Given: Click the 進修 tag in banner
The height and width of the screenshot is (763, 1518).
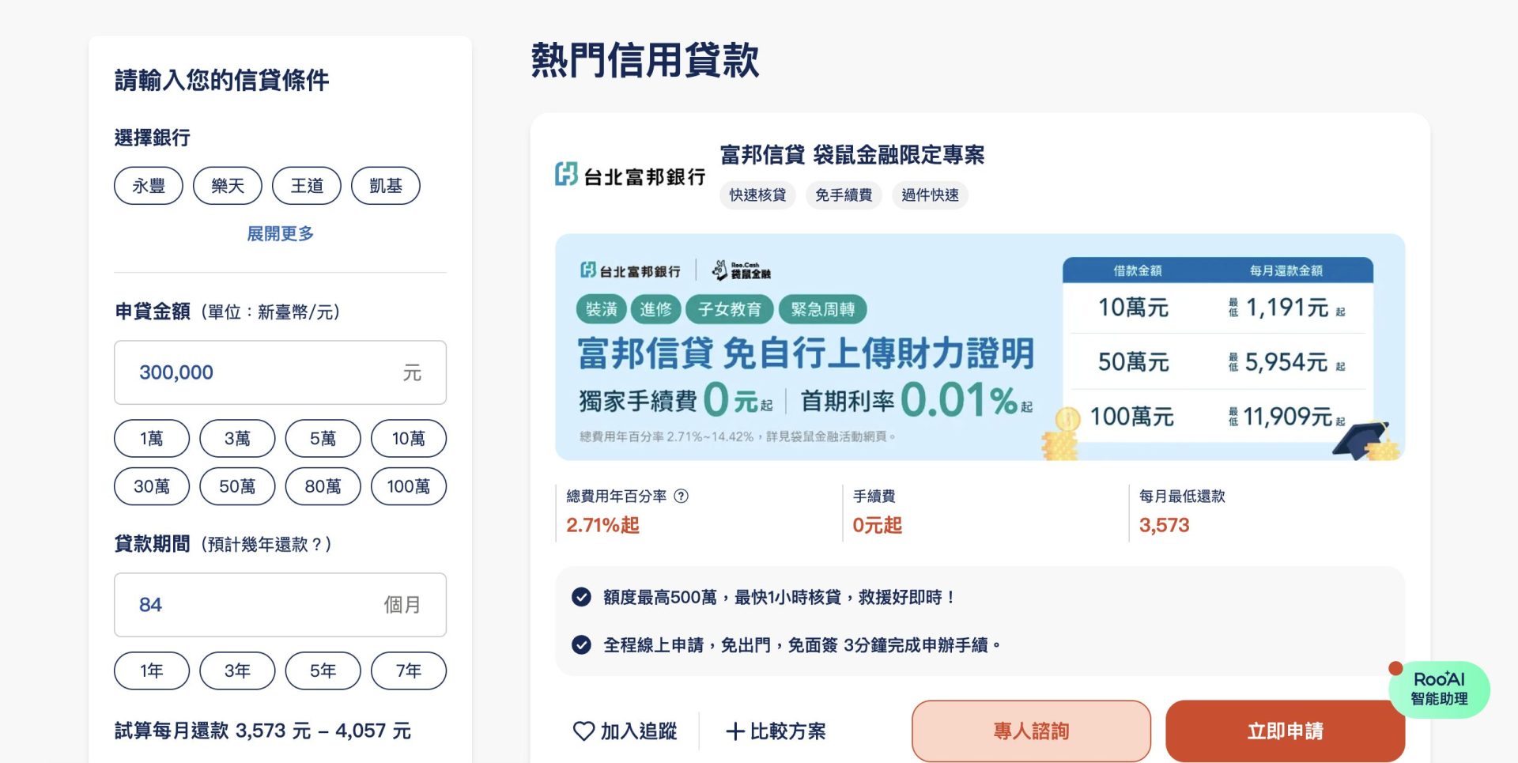Looking at the screenshot, I should click(655, 309).
